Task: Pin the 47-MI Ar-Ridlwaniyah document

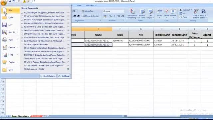Action: (x=68, y=20)
